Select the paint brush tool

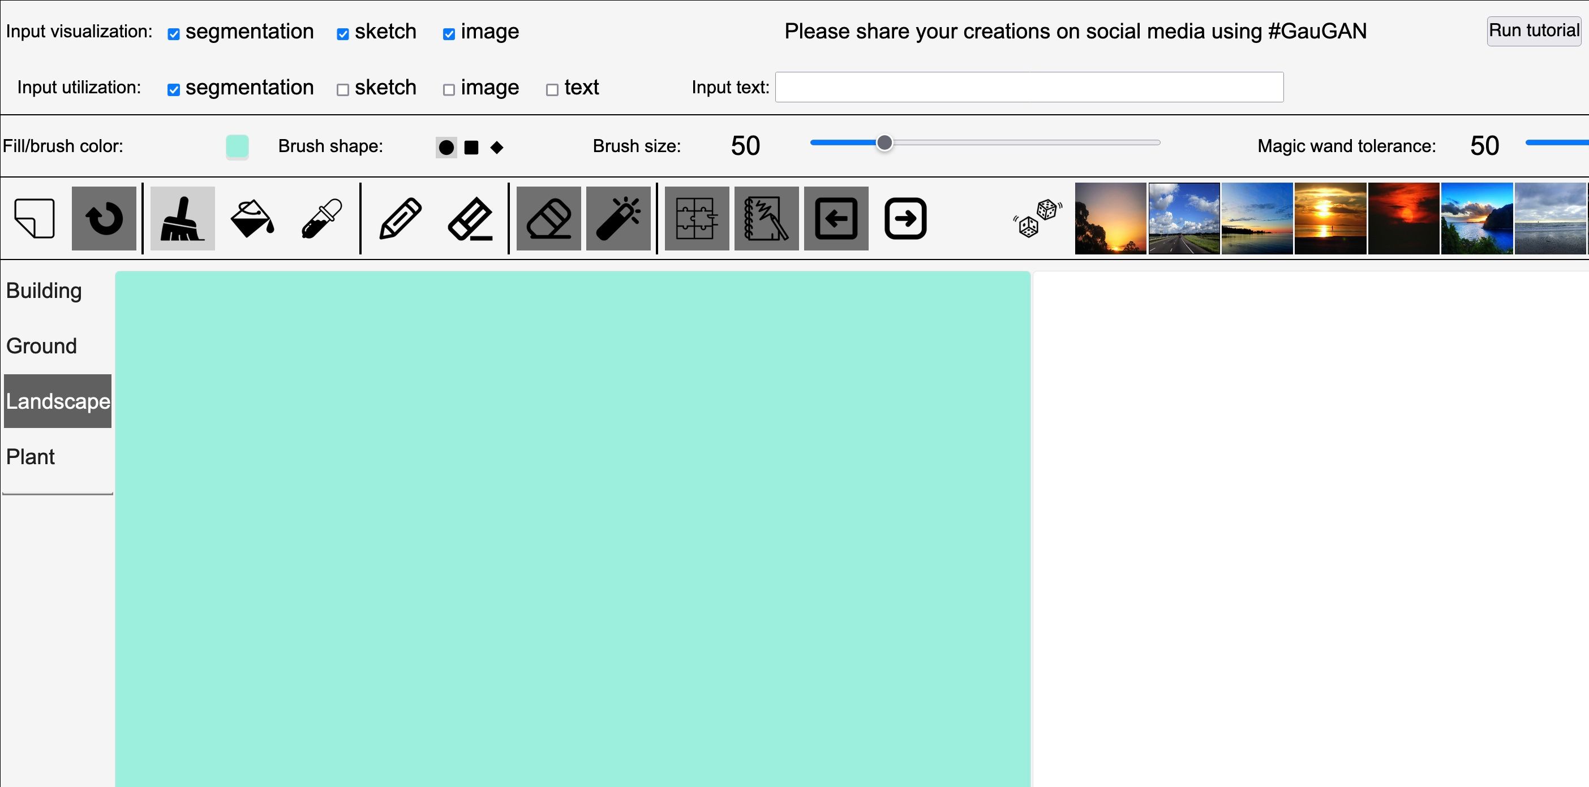pos(182,218)
